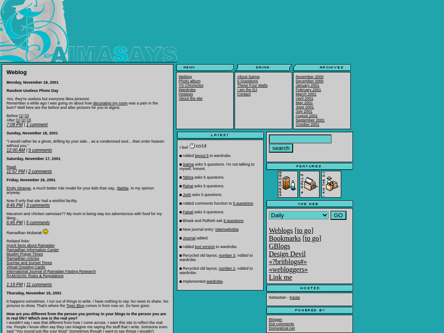Open Photo album from the menu
444x333 pixels.
pyautogui.click(x=189, y=81)
